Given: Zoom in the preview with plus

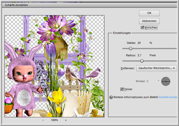Looking at the screenshot, I should 66,120.
